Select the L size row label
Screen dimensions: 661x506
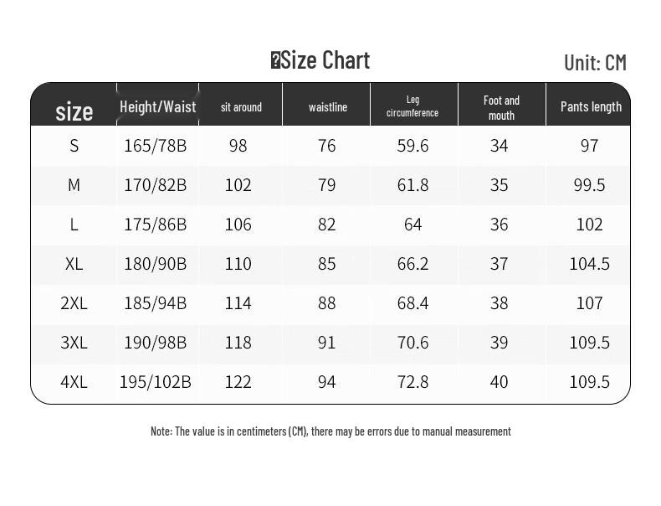[74, 225]
